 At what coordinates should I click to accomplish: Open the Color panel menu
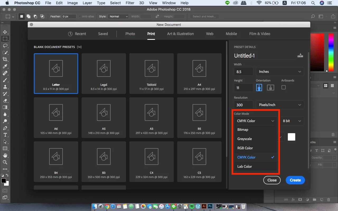coord(334,28)
